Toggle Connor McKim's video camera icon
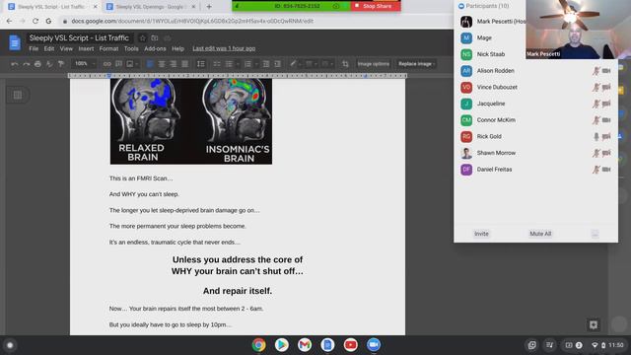 point(606,120)
